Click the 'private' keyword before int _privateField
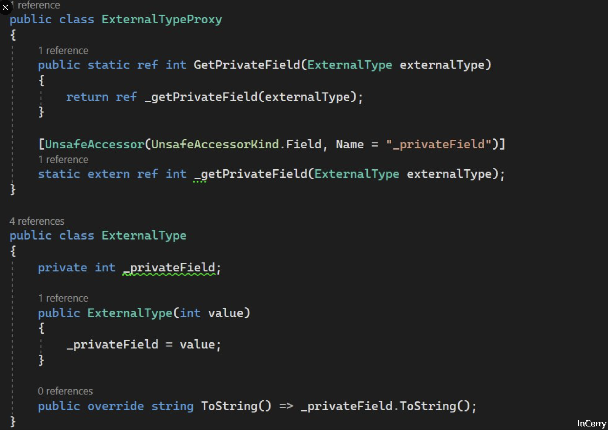608x430 pixels. (63, 268)
